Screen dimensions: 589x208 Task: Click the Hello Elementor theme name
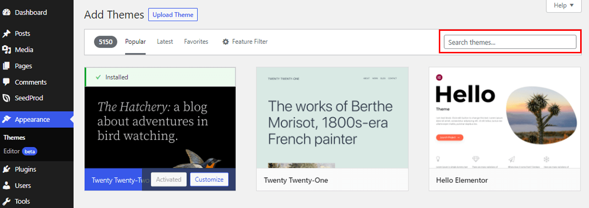[462, 180]
